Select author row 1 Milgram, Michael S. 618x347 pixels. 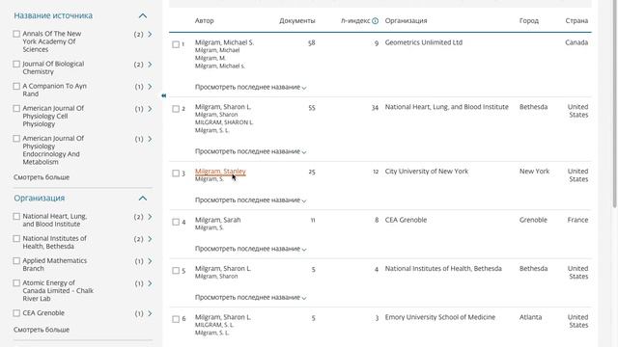[176, 44]
